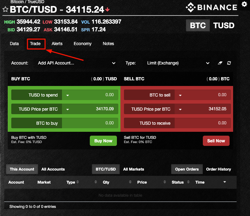Click the last price 34115.24
Screen dimensions: 250x216
[85, 10]
